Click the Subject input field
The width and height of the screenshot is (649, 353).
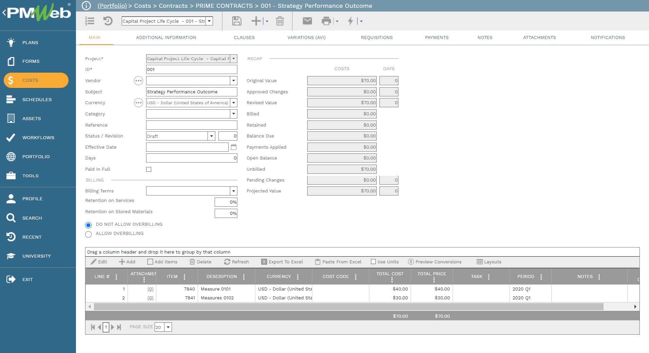click(192, 92)
